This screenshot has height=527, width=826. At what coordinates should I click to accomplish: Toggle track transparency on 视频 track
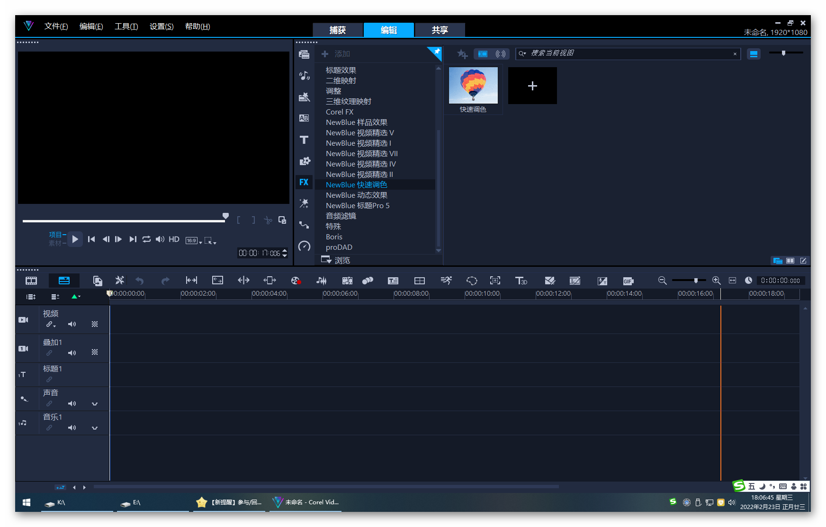click(95, 324)
